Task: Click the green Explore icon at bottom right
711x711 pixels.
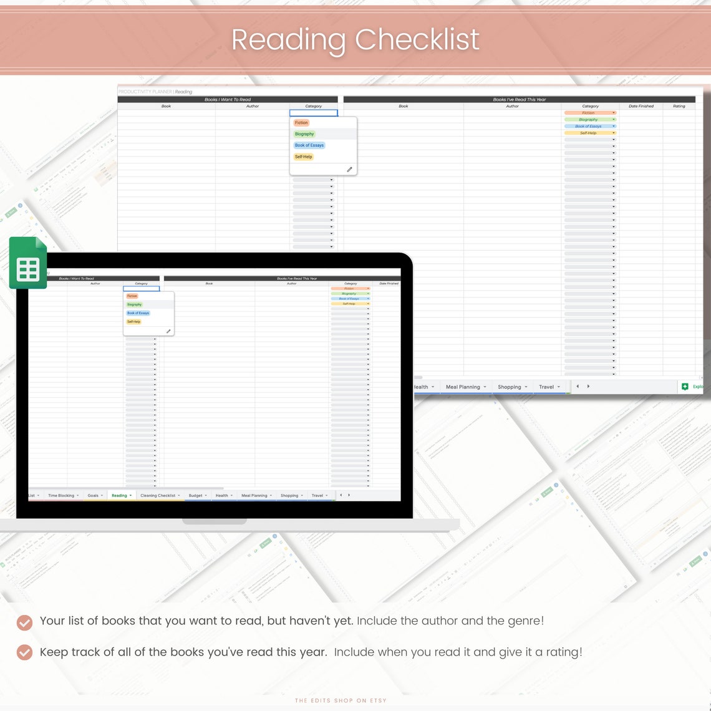Action: click(x=685, y=386)
